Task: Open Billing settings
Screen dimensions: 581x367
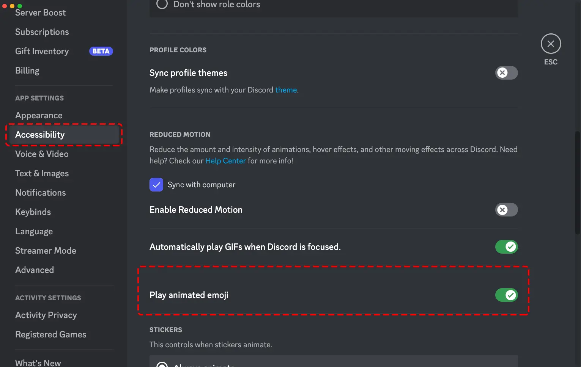Action: (27, 71)
